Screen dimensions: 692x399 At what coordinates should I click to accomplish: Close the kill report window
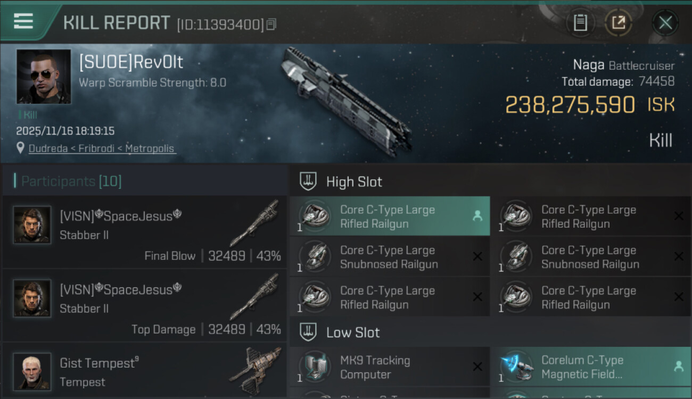pos(665,23)
